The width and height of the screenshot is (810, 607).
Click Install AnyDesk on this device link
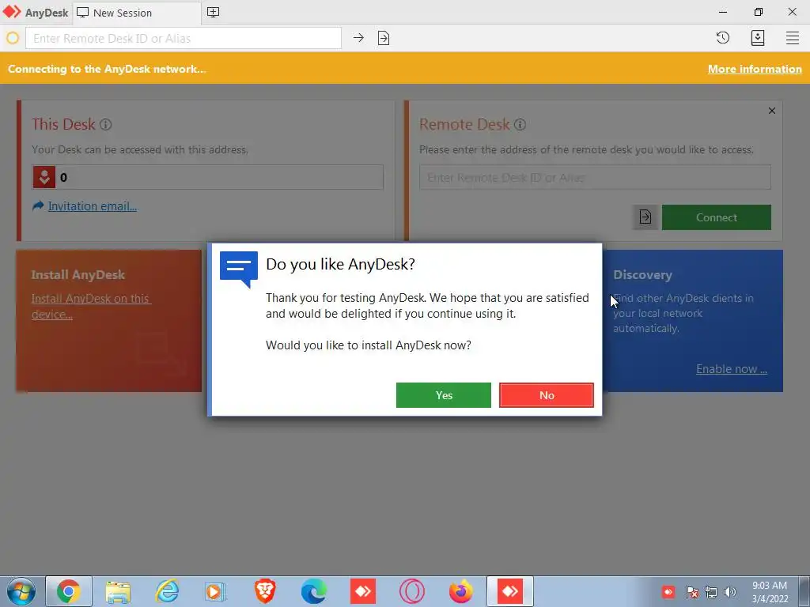(x=91, y=306)
